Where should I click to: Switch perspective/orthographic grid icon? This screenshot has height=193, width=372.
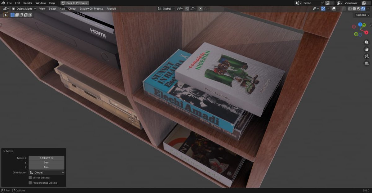pos(367,63)
